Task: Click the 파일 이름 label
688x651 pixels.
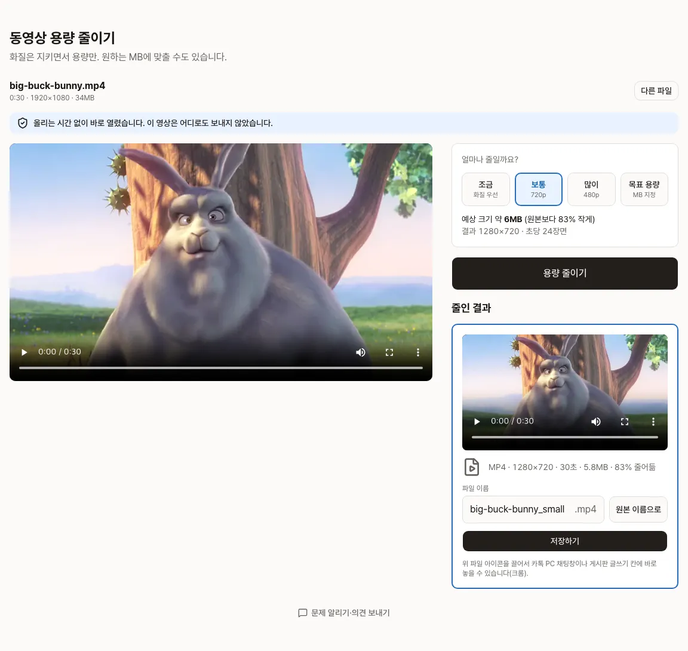Action: point(475,489)
